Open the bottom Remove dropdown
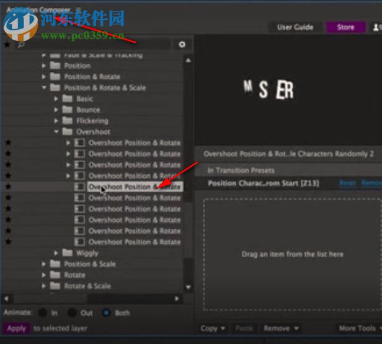Viewport: 382px width, 344px height. (x=281, y=329)
